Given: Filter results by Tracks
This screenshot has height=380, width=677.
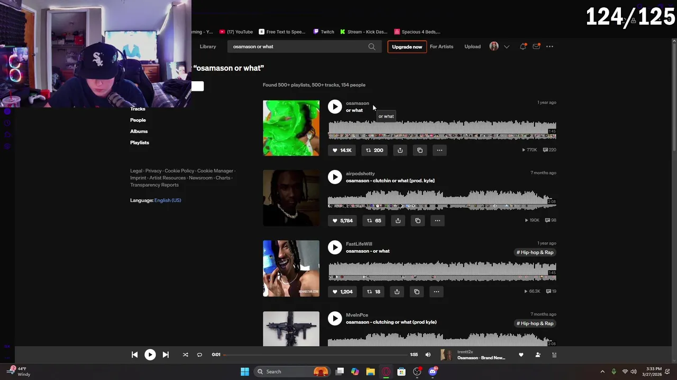Looking at the screenshot, I should 138,109.
